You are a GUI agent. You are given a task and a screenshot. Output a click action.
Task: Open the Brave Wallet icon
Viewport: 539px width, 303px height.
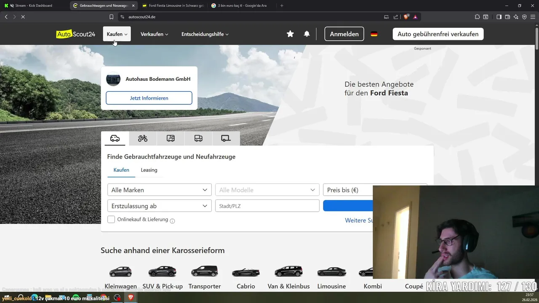tap(507, 17)
